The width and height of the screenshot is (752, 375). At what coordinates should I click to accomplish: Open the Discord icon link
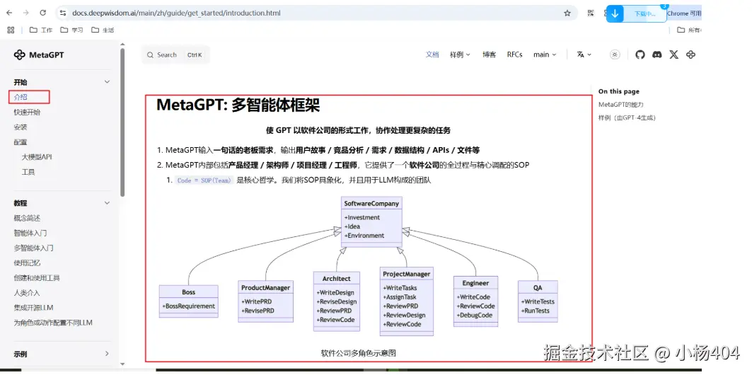pyautogui.click(x=657, y=54)
